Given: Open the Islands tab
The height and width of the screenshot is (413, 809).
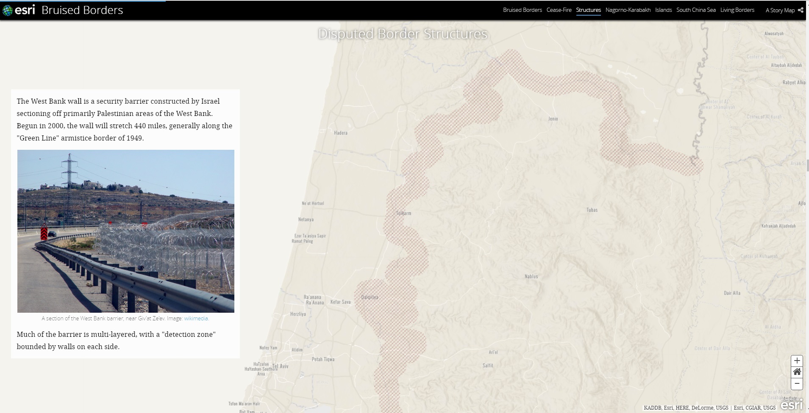Looking at the screenshot, I should coord(663,10).
